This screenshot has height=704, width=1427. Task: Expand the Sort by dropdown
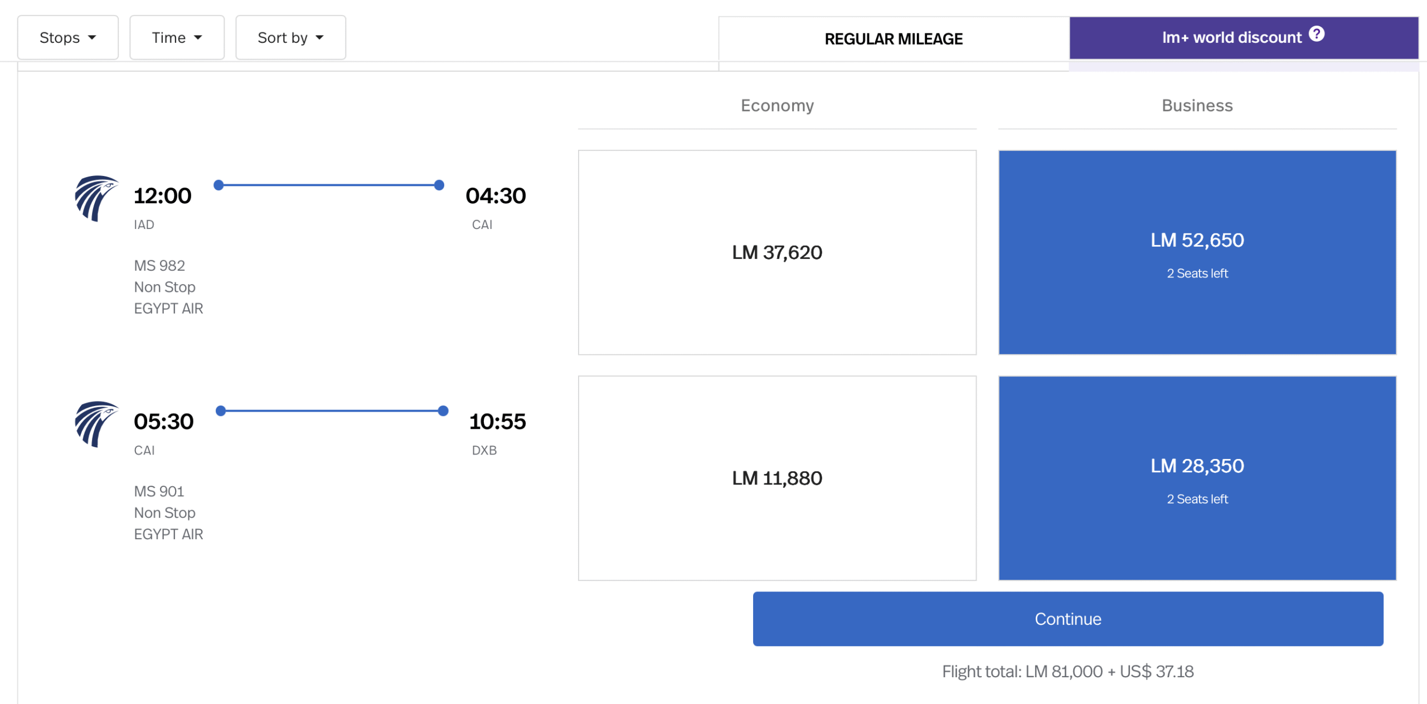pos(290,38)
